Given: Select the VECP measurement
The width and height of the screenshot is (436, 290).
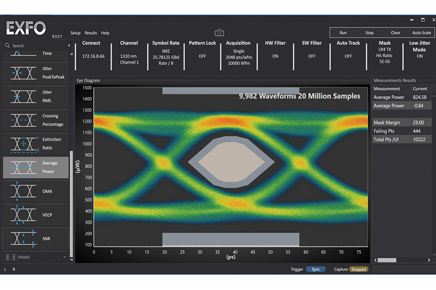Looking at the screenshot, I should coord(36,215).
